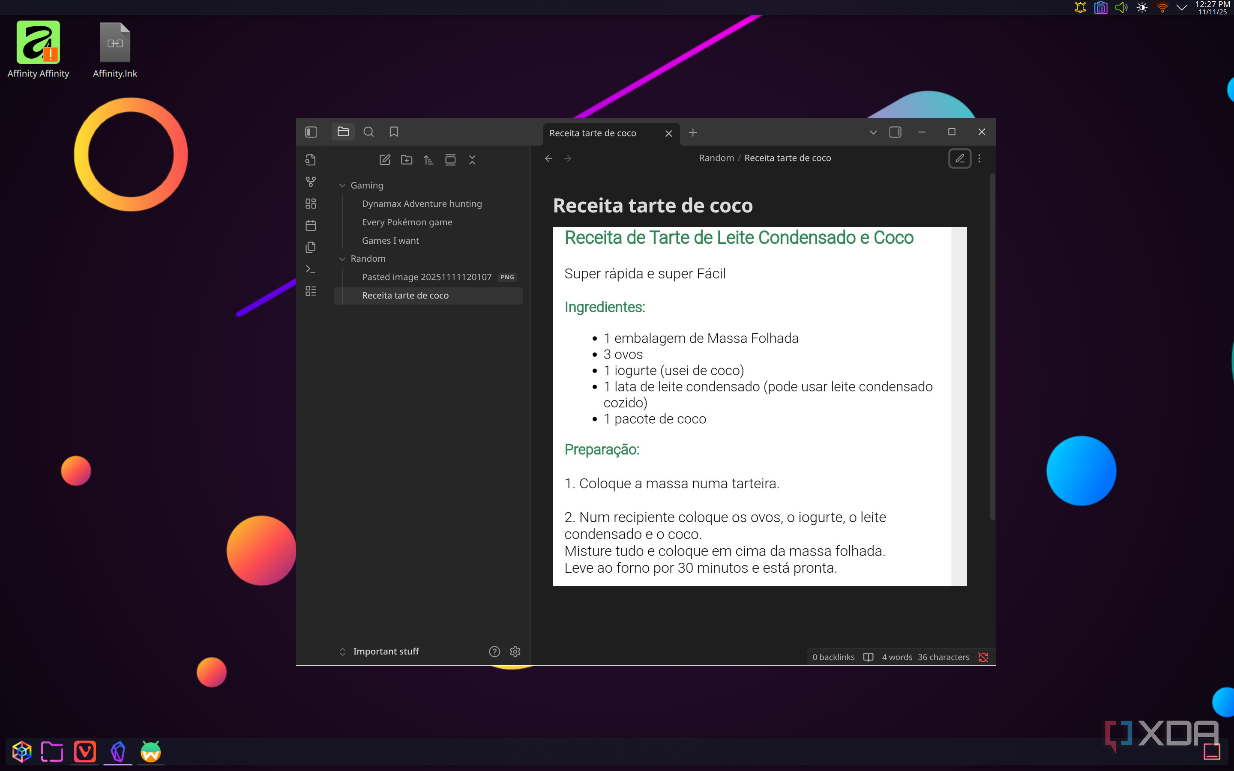Toggle the right sidebar icon
This screenshot has width=1234, height=771.
895,133
